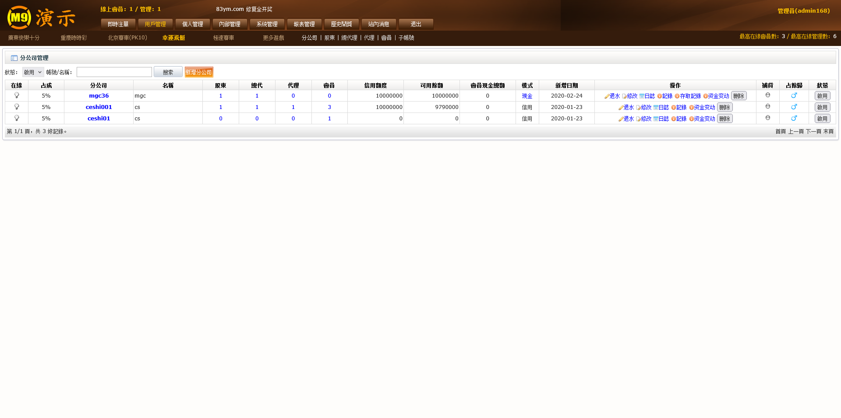
Task: Click the 退水 pencil icon for mgc36
Action: tap(607, 96)
